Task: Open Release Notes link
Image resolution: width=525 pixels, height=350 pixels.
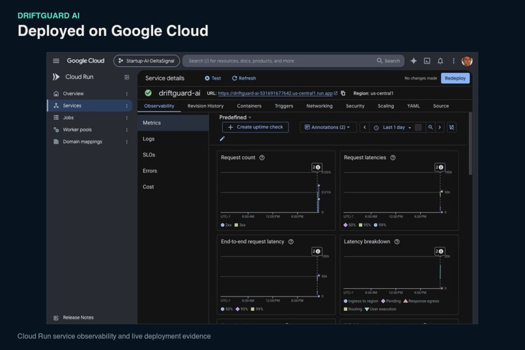Action: 74,317
